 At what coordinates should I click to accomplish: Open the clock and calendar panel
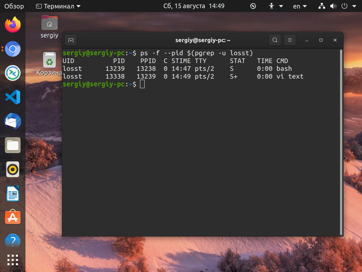[194, 6]
